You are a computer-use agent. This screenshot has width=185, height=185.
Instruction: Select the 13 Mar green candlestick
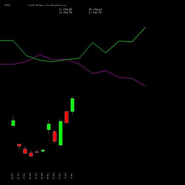coord(73,105)
